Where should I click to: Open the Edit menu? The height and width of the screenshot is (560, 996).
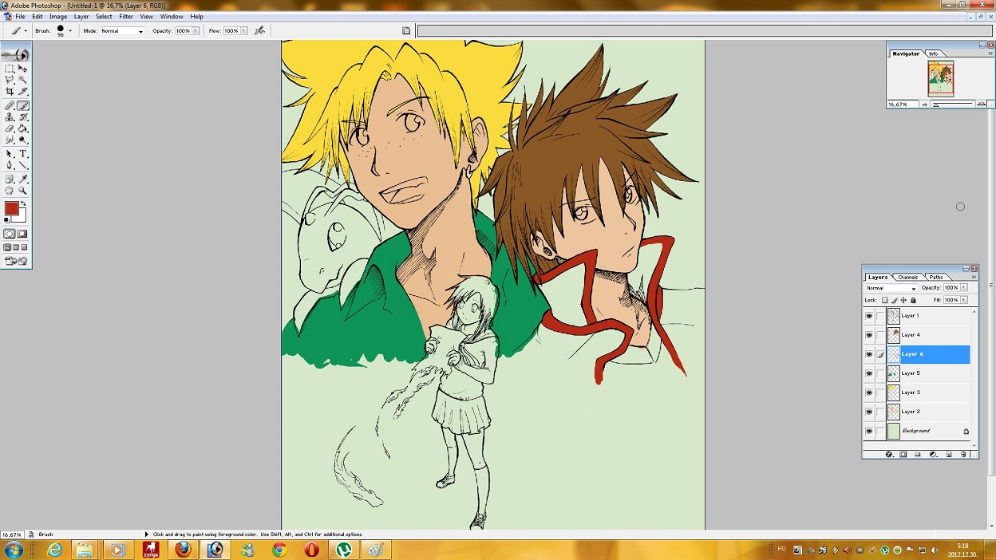(38, 16)
